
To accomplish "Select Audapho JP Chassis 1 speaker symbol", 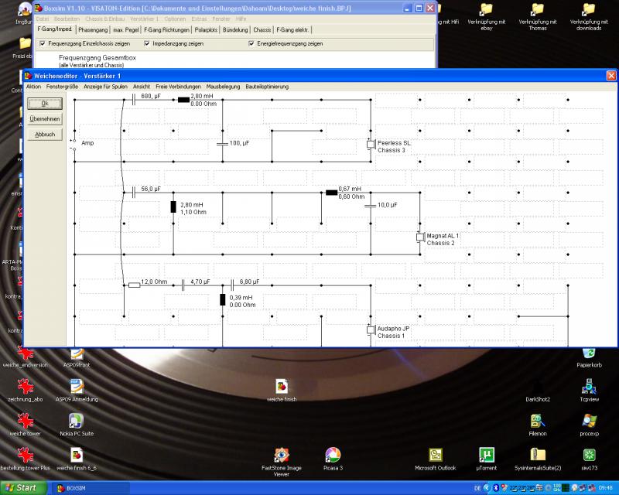I will coord(371,330).
